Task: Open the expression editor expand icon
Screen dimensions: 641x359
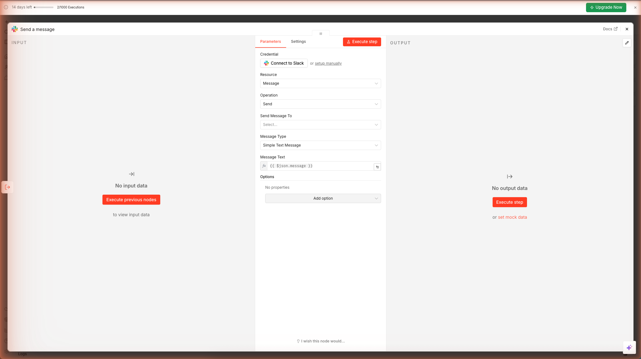Action: click(377, 167)
